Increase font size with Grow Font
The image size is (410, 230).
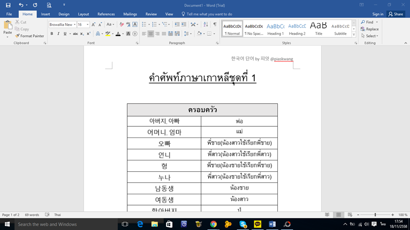93,25
